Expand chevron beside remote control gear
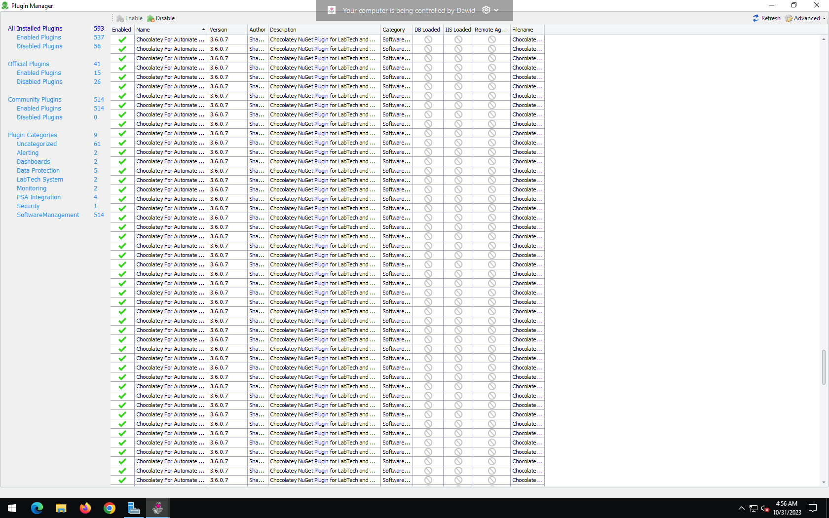The width and height of the screenshot is (829, 518). click(x=496, y=10)
